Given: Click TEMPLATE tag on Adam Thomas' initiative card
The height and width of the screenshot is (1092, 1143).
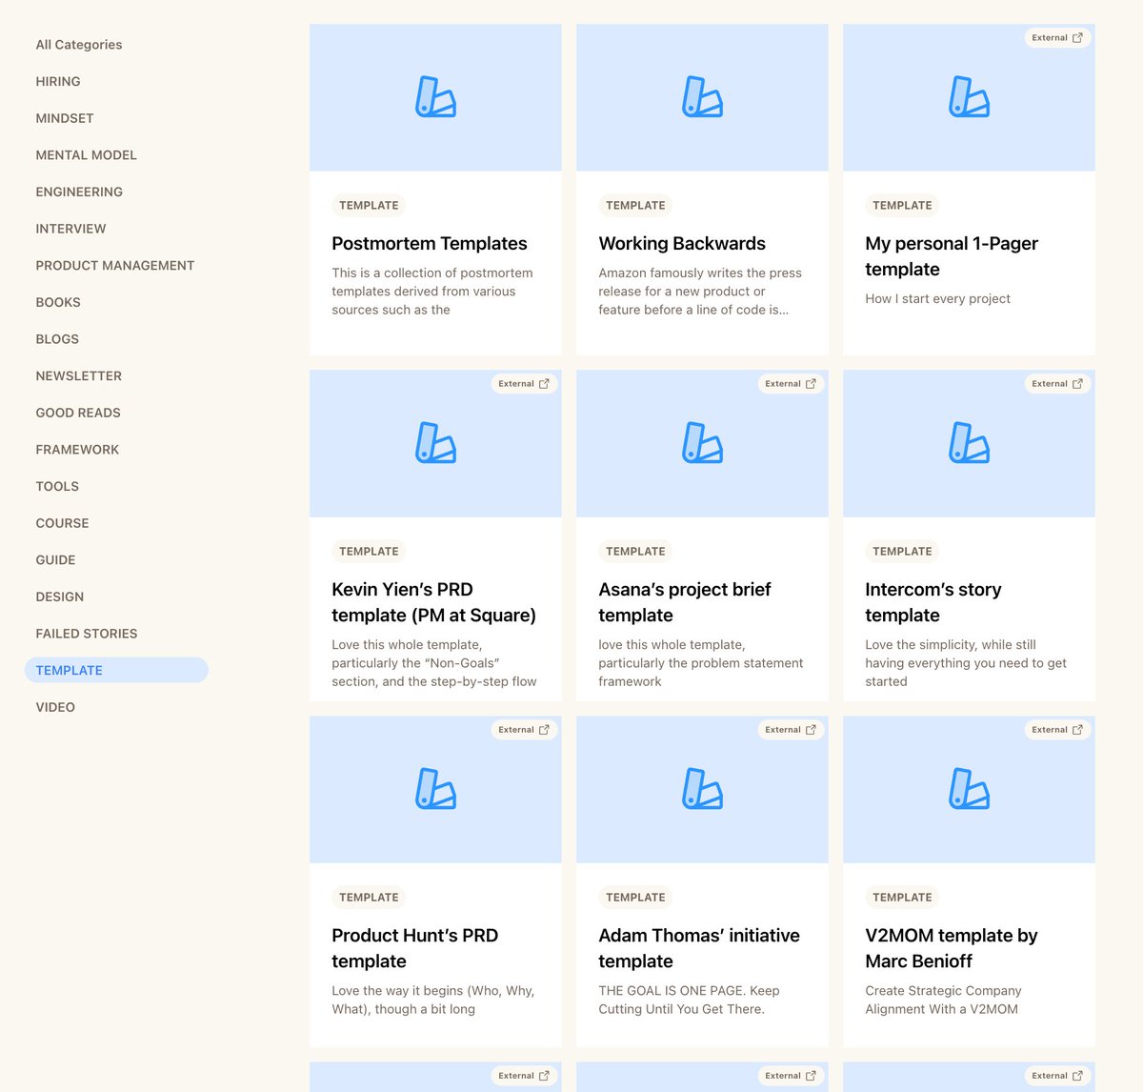Looking at the screenshot, I should [x=635, y=898].
